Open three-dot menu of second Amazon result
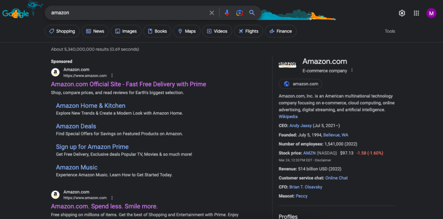Viewport: 443px width, 219px height. [112, 197]
